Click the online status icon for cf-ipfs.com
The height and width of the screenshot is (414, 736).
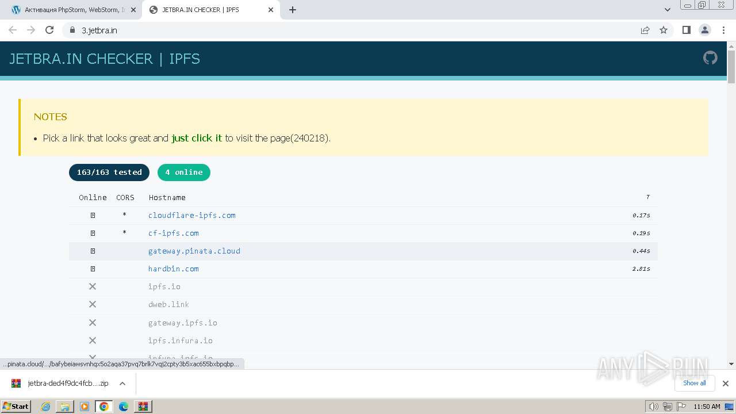coord(93,233)
